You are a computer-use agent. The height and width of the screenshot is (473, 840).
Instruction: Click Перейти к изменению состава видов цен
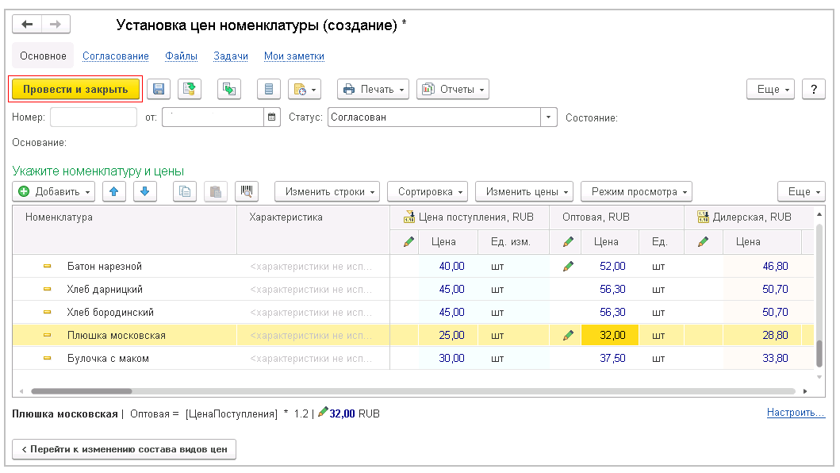(124, 449)
